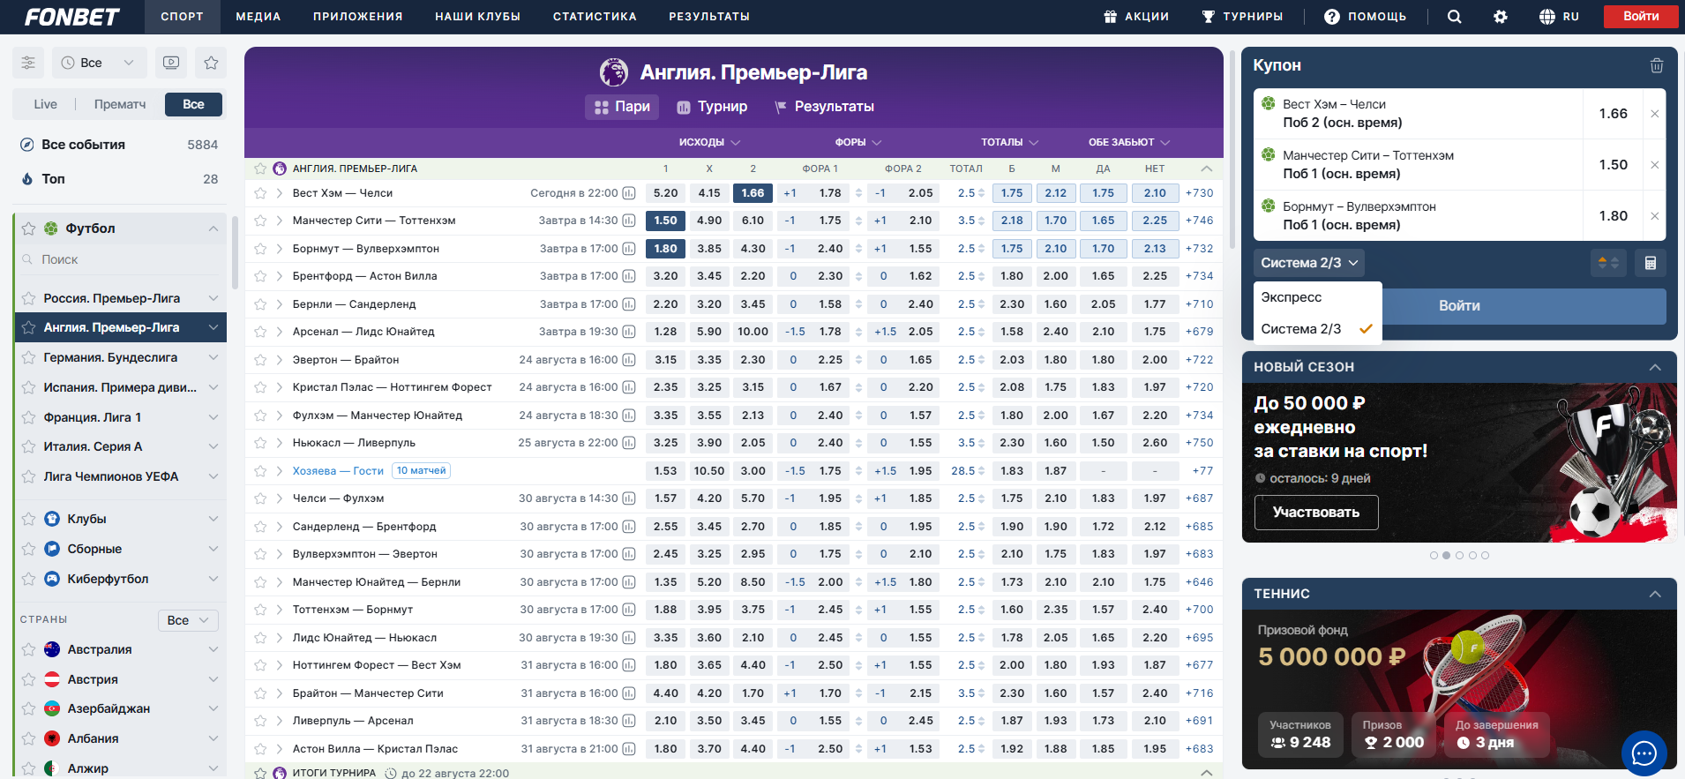Open the Статистика menu item
The width and height of the screenshot is (1685, 779).
tap(594, 17)
